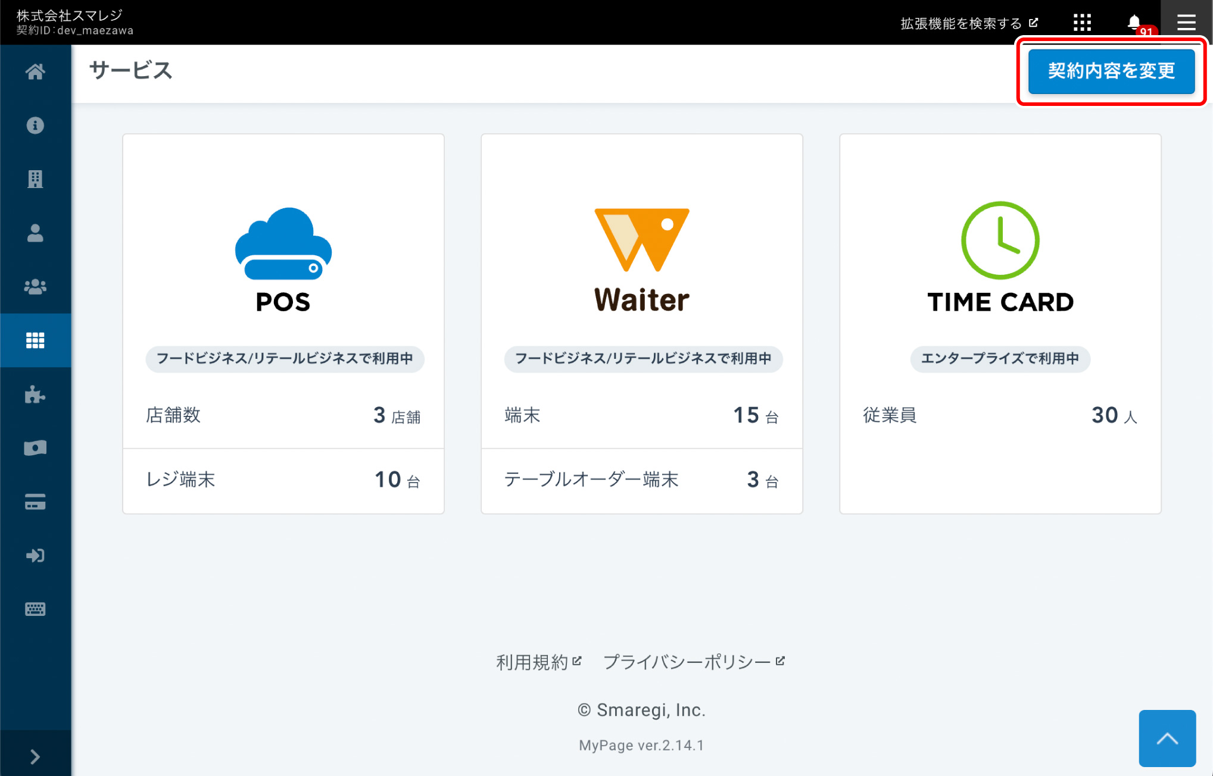This screenshot has width=1213, height=776.
Task: Select the Home icon in the sidebar
Action: coord(35,71)
